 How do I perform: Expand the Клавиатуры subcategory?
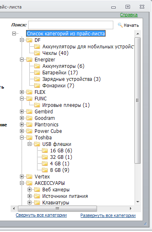tap(29, 203)
